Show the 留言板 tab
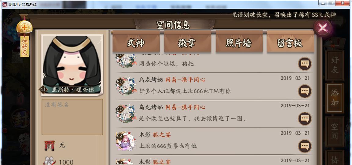Screen dimensions: 352x165 pos(290,43)
